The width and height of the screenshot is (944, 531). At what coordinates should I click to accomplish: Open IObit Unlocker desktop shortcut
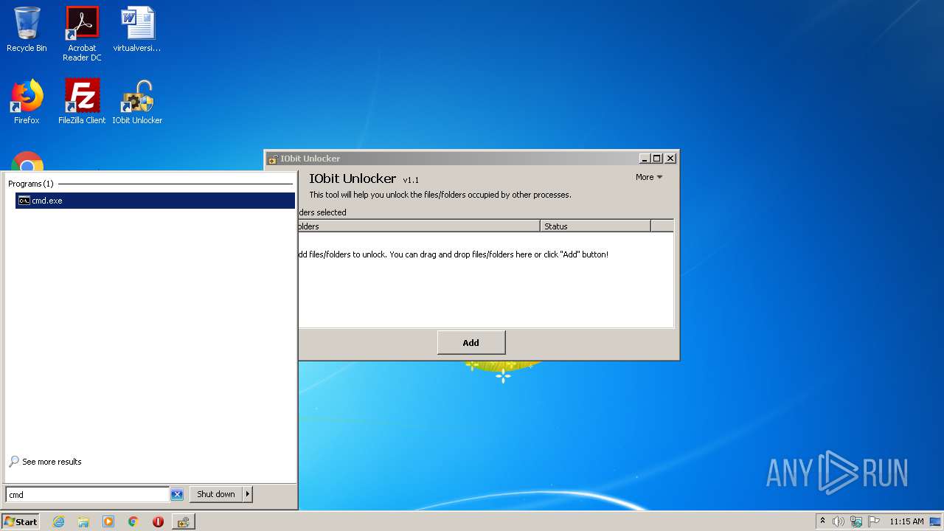pos(137,102)
